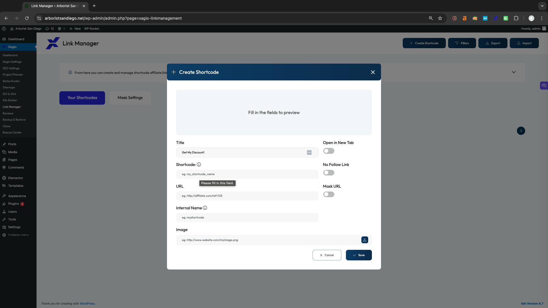Click the Internal Name field

click(247, 217)
